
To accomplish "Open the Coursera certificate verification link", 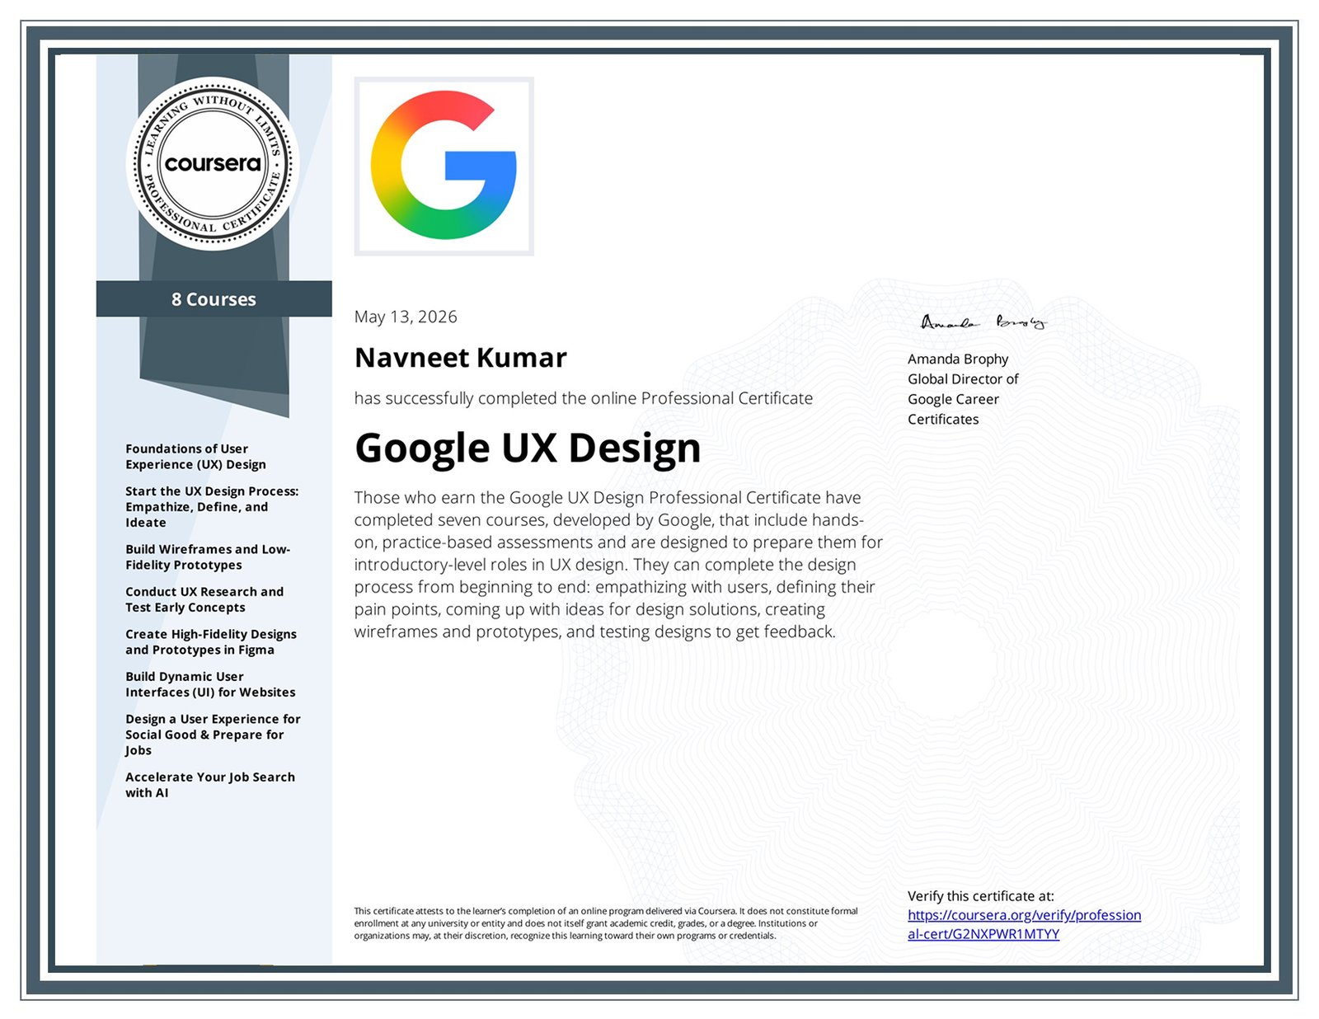I will point(1024,924).
